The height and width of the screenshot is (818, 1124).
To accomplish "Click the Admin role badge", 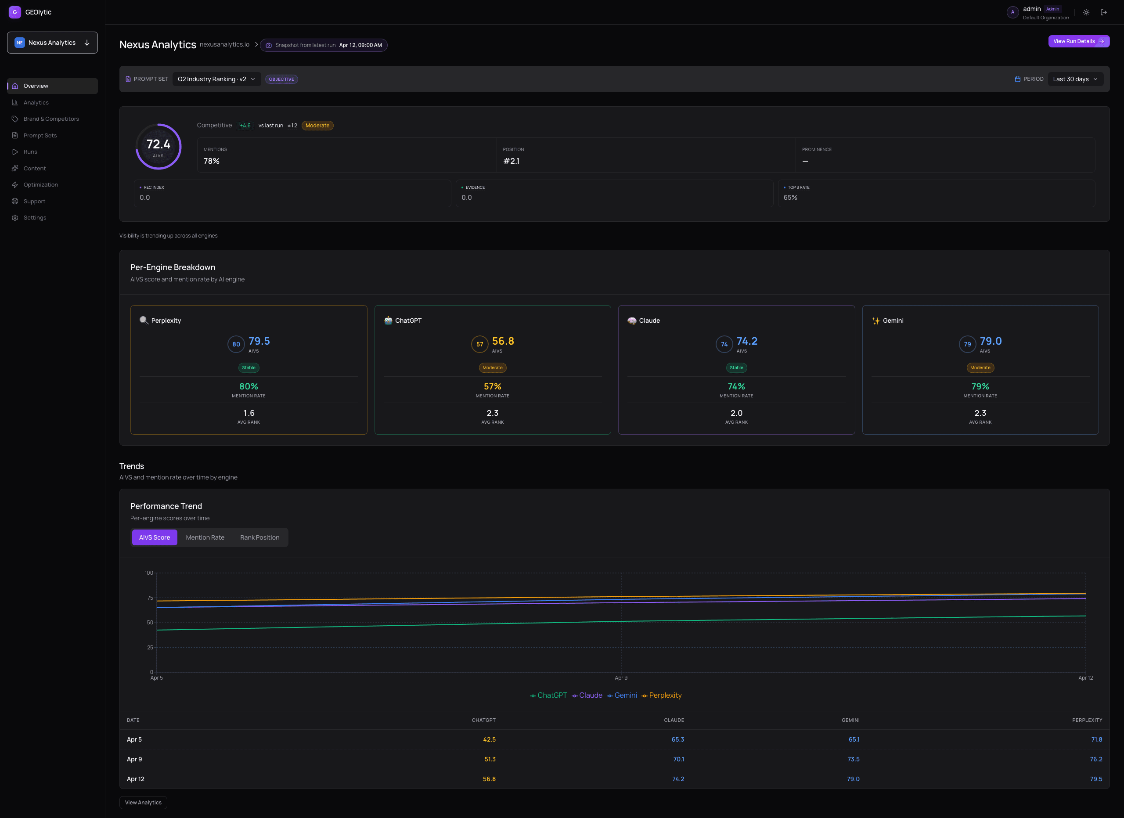I will (x=1052, y=9).
